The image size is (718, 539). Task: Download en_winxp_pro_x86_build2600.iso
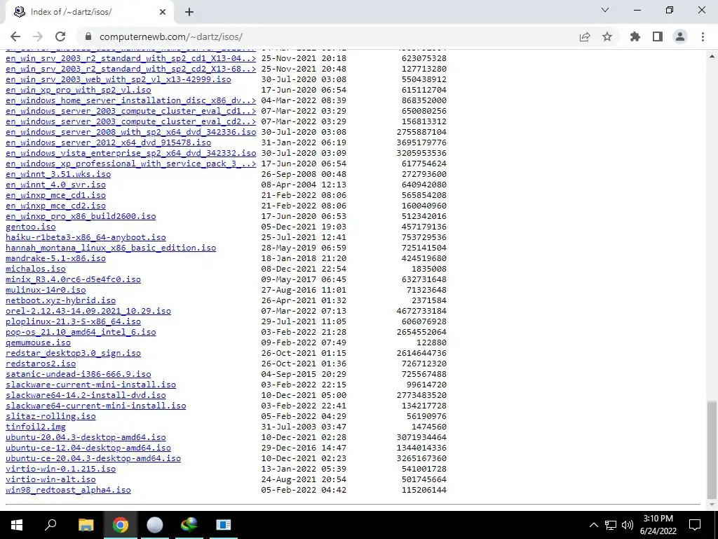(x=81, y=216)
